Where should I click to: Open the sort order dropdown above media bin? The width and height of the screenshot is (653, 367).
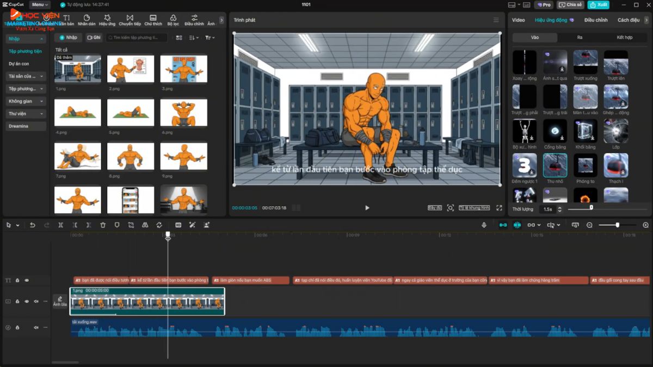pos(192,38)
